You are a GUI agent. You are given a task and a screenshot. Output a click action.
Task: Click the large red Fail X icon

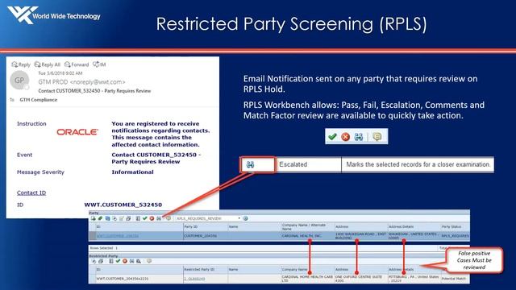click(345, 137)
